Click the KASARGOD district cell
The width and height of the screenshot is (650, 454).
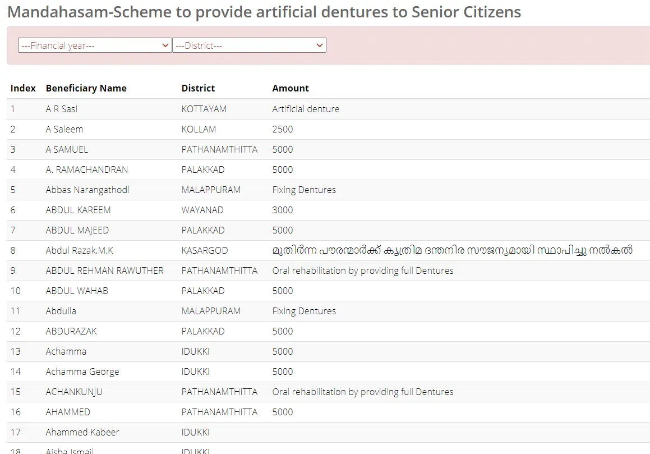coord(205,250)
